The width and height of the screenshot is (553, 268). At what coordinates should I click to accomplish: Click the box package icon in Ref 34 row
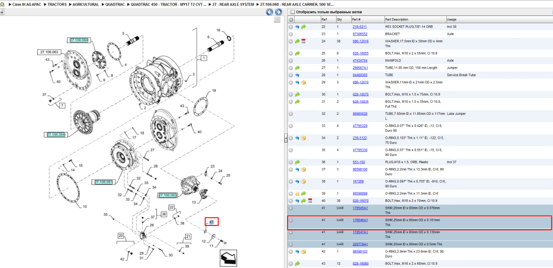coord(303,138)
